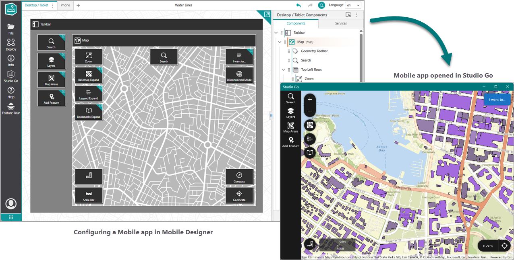Zoom in on the Studio Go map
This screenshot has height=260, width=514.
pos(310,99)
